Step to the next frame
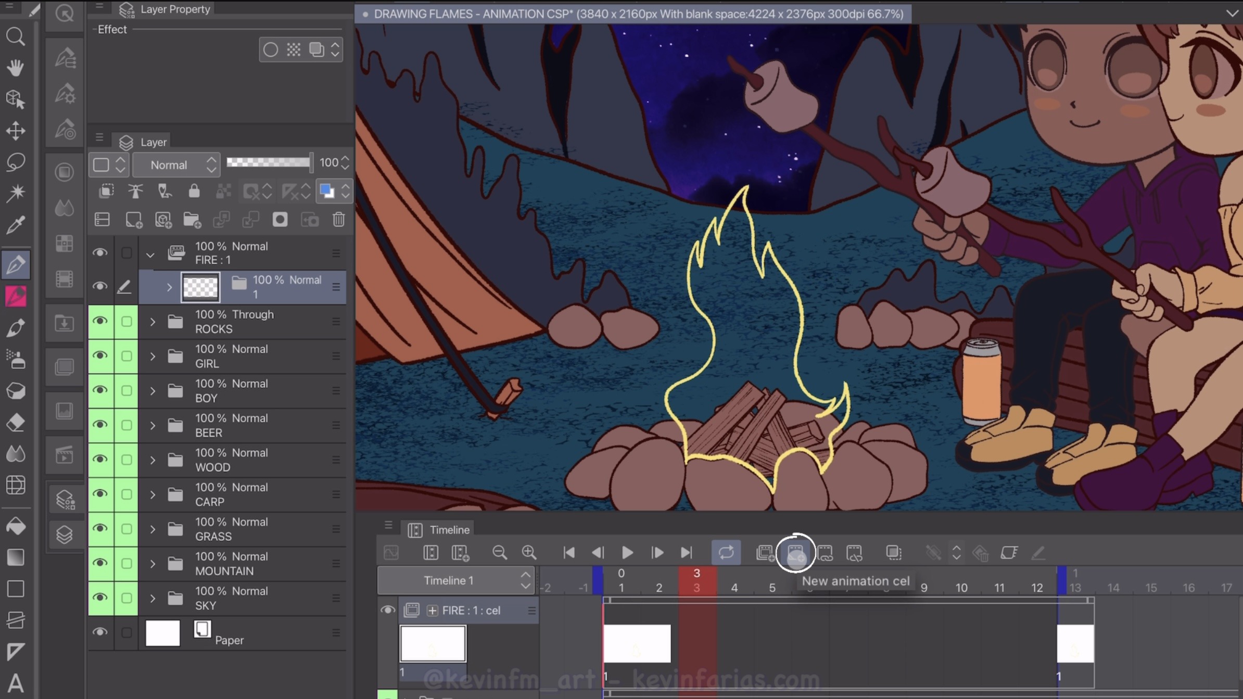1243x699 pixels. [657, 553]
